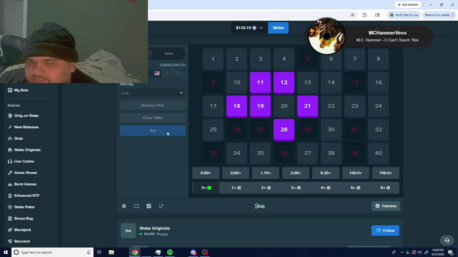
Task: Select Keno tile 1
Action: pos(213,59)
